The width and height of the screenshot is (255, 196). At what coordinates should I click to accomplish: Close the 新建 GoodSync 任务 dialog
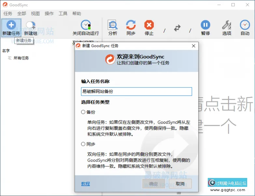click(x=193, y=46)
